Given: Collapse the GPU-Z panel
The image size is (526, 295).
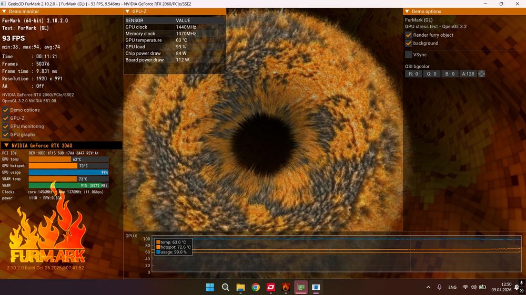Looking at the screenshot, I should [127, 12].
